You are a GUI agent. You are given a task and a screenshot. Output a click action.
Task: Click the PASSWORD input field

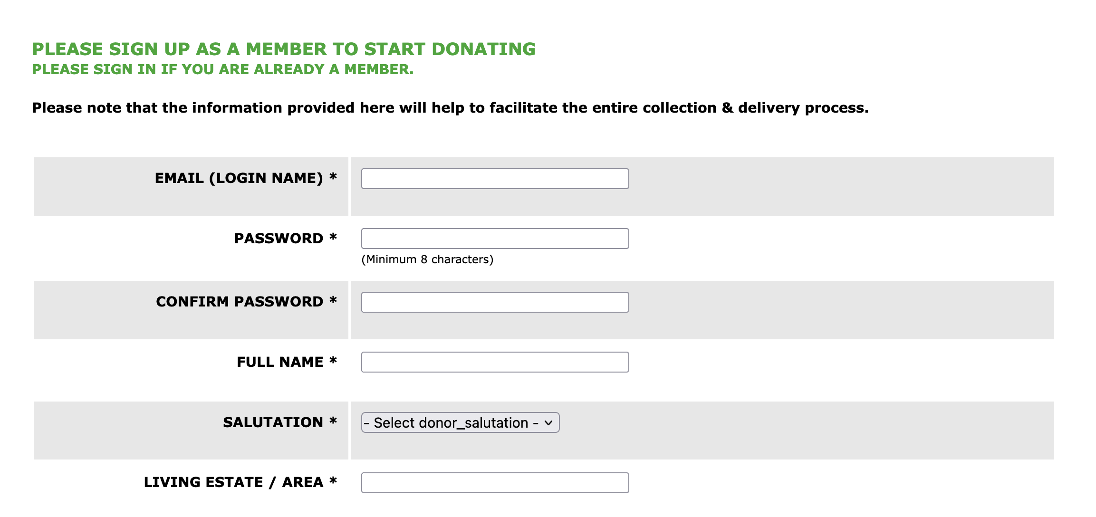495,239
